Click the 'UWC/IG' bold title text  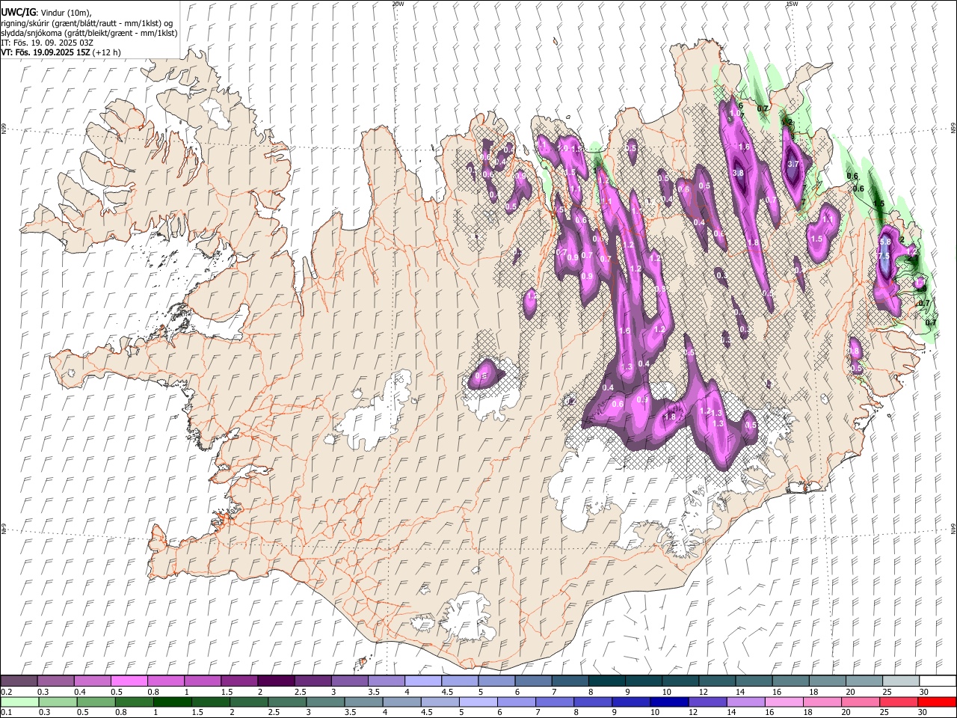(x=17, y=12)
